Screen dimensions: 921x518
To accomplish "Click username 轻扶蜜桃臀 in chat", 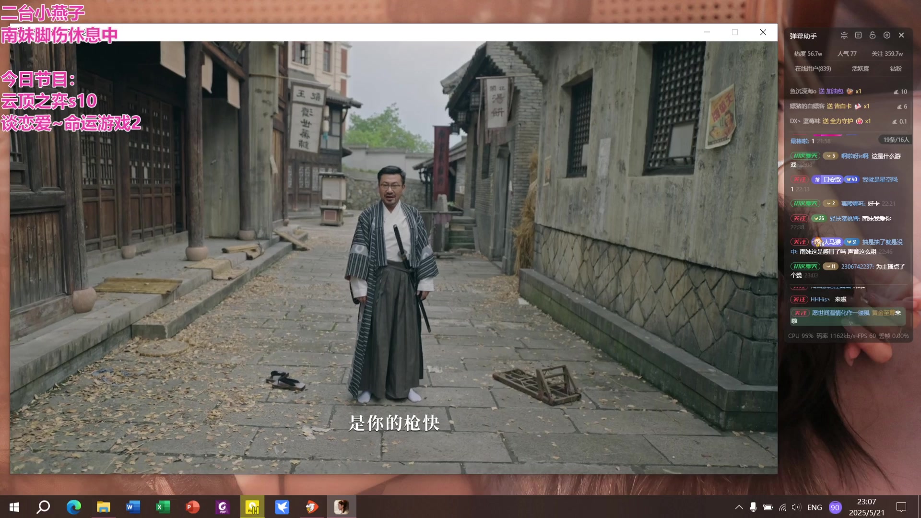I will point(844,218).
